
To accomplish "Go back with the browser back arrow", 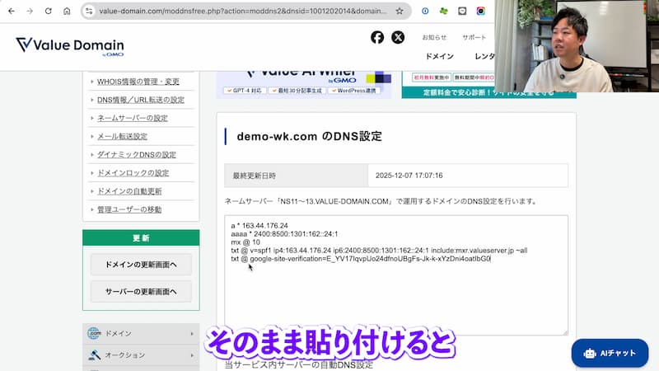I will (x=12, y=12).
